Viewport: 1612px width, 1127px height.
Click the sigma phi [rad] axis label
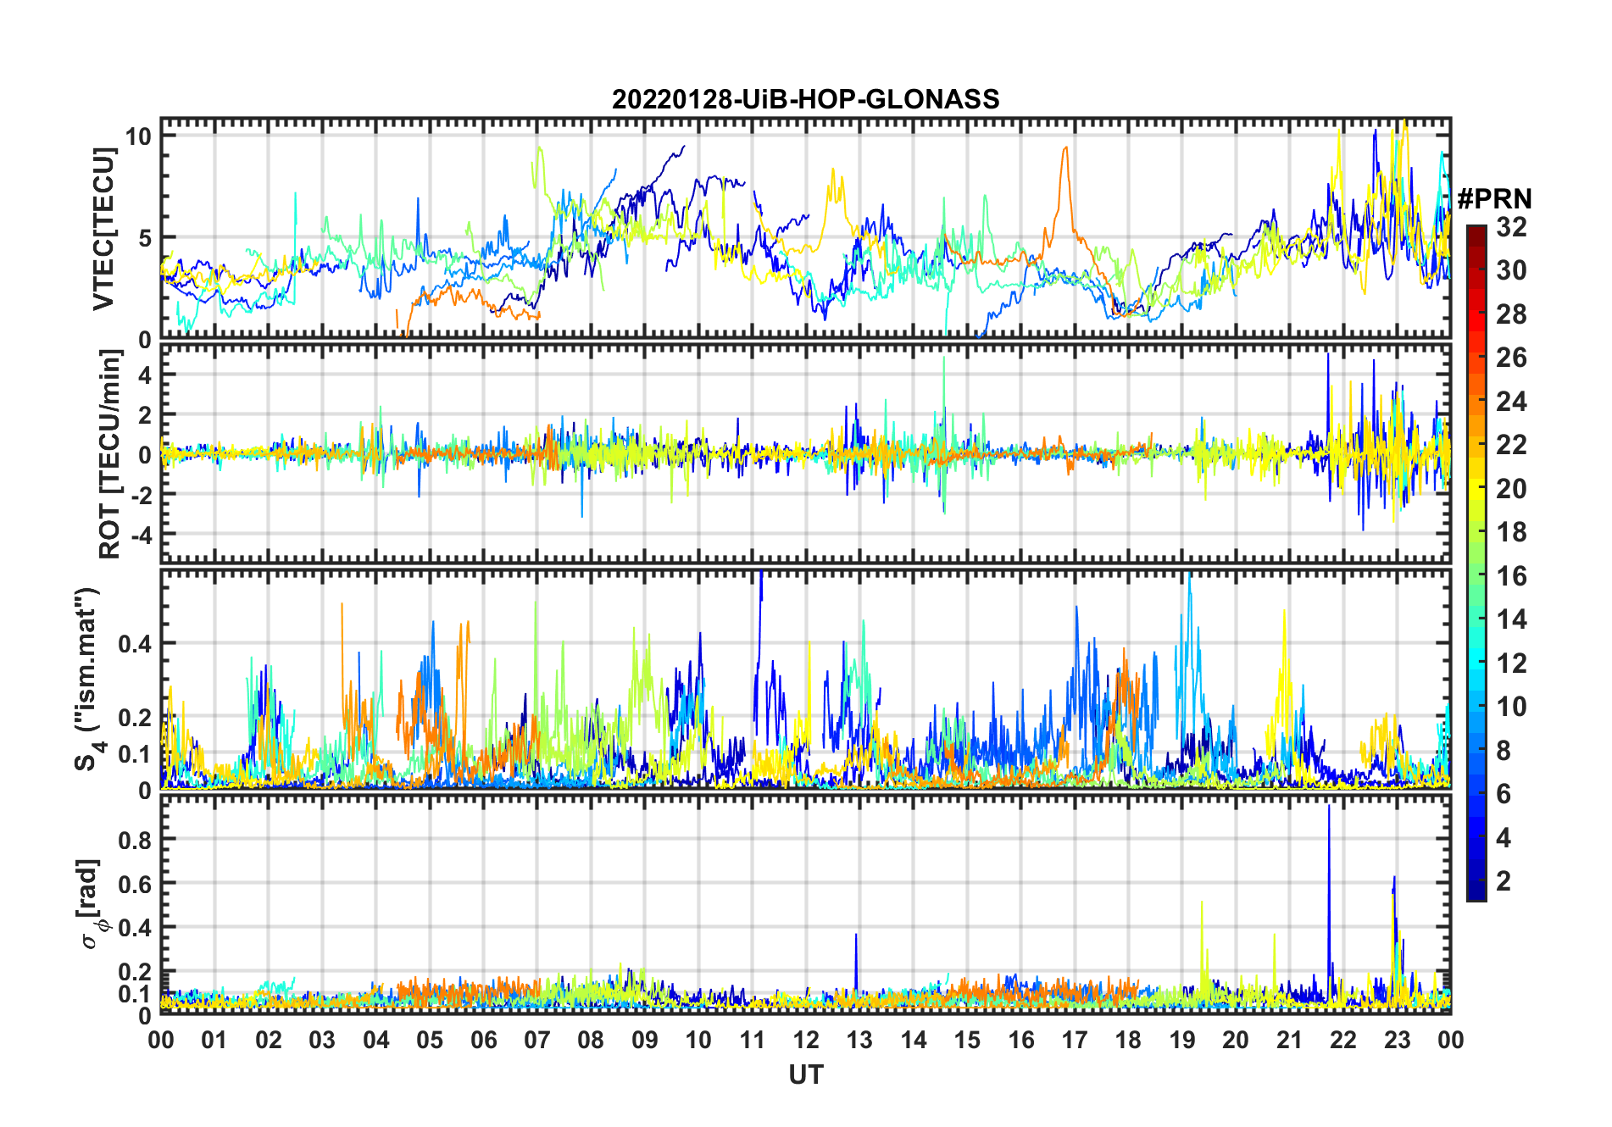91,904
